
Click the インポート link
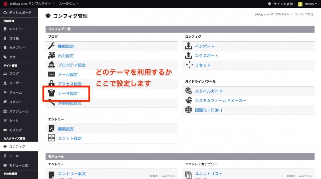point(205,46)
